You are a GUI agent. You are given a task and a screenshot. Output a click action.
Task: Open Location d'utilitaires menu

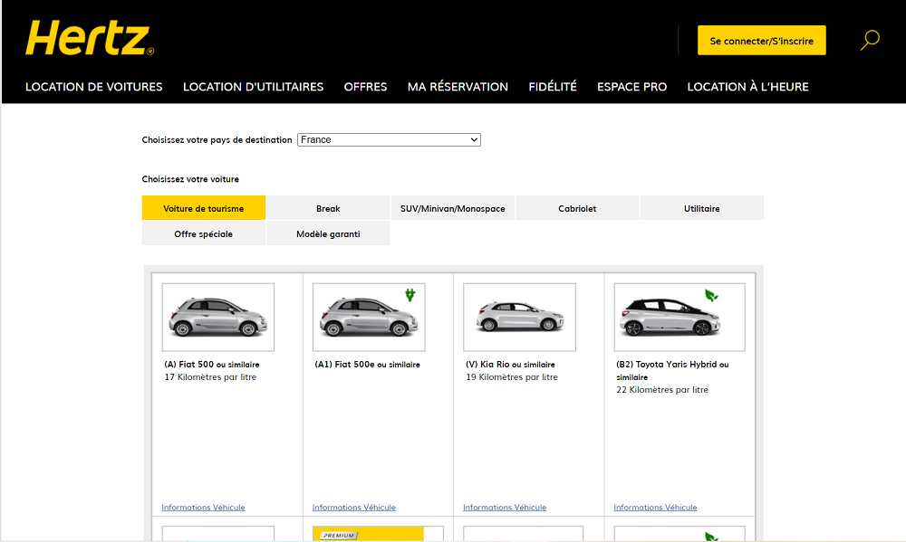point(253,87)
